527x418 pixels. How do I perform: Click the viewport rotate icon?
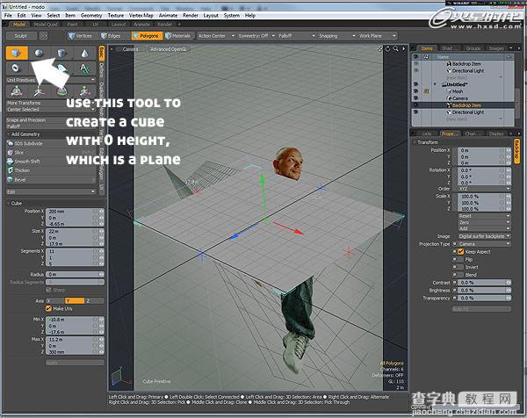[387, 49]
